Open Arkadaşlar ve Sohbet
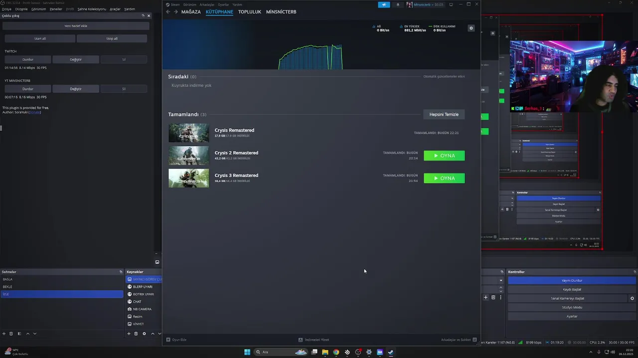The width and height of the screenshot is (638, 358). [x=459, y=340]
